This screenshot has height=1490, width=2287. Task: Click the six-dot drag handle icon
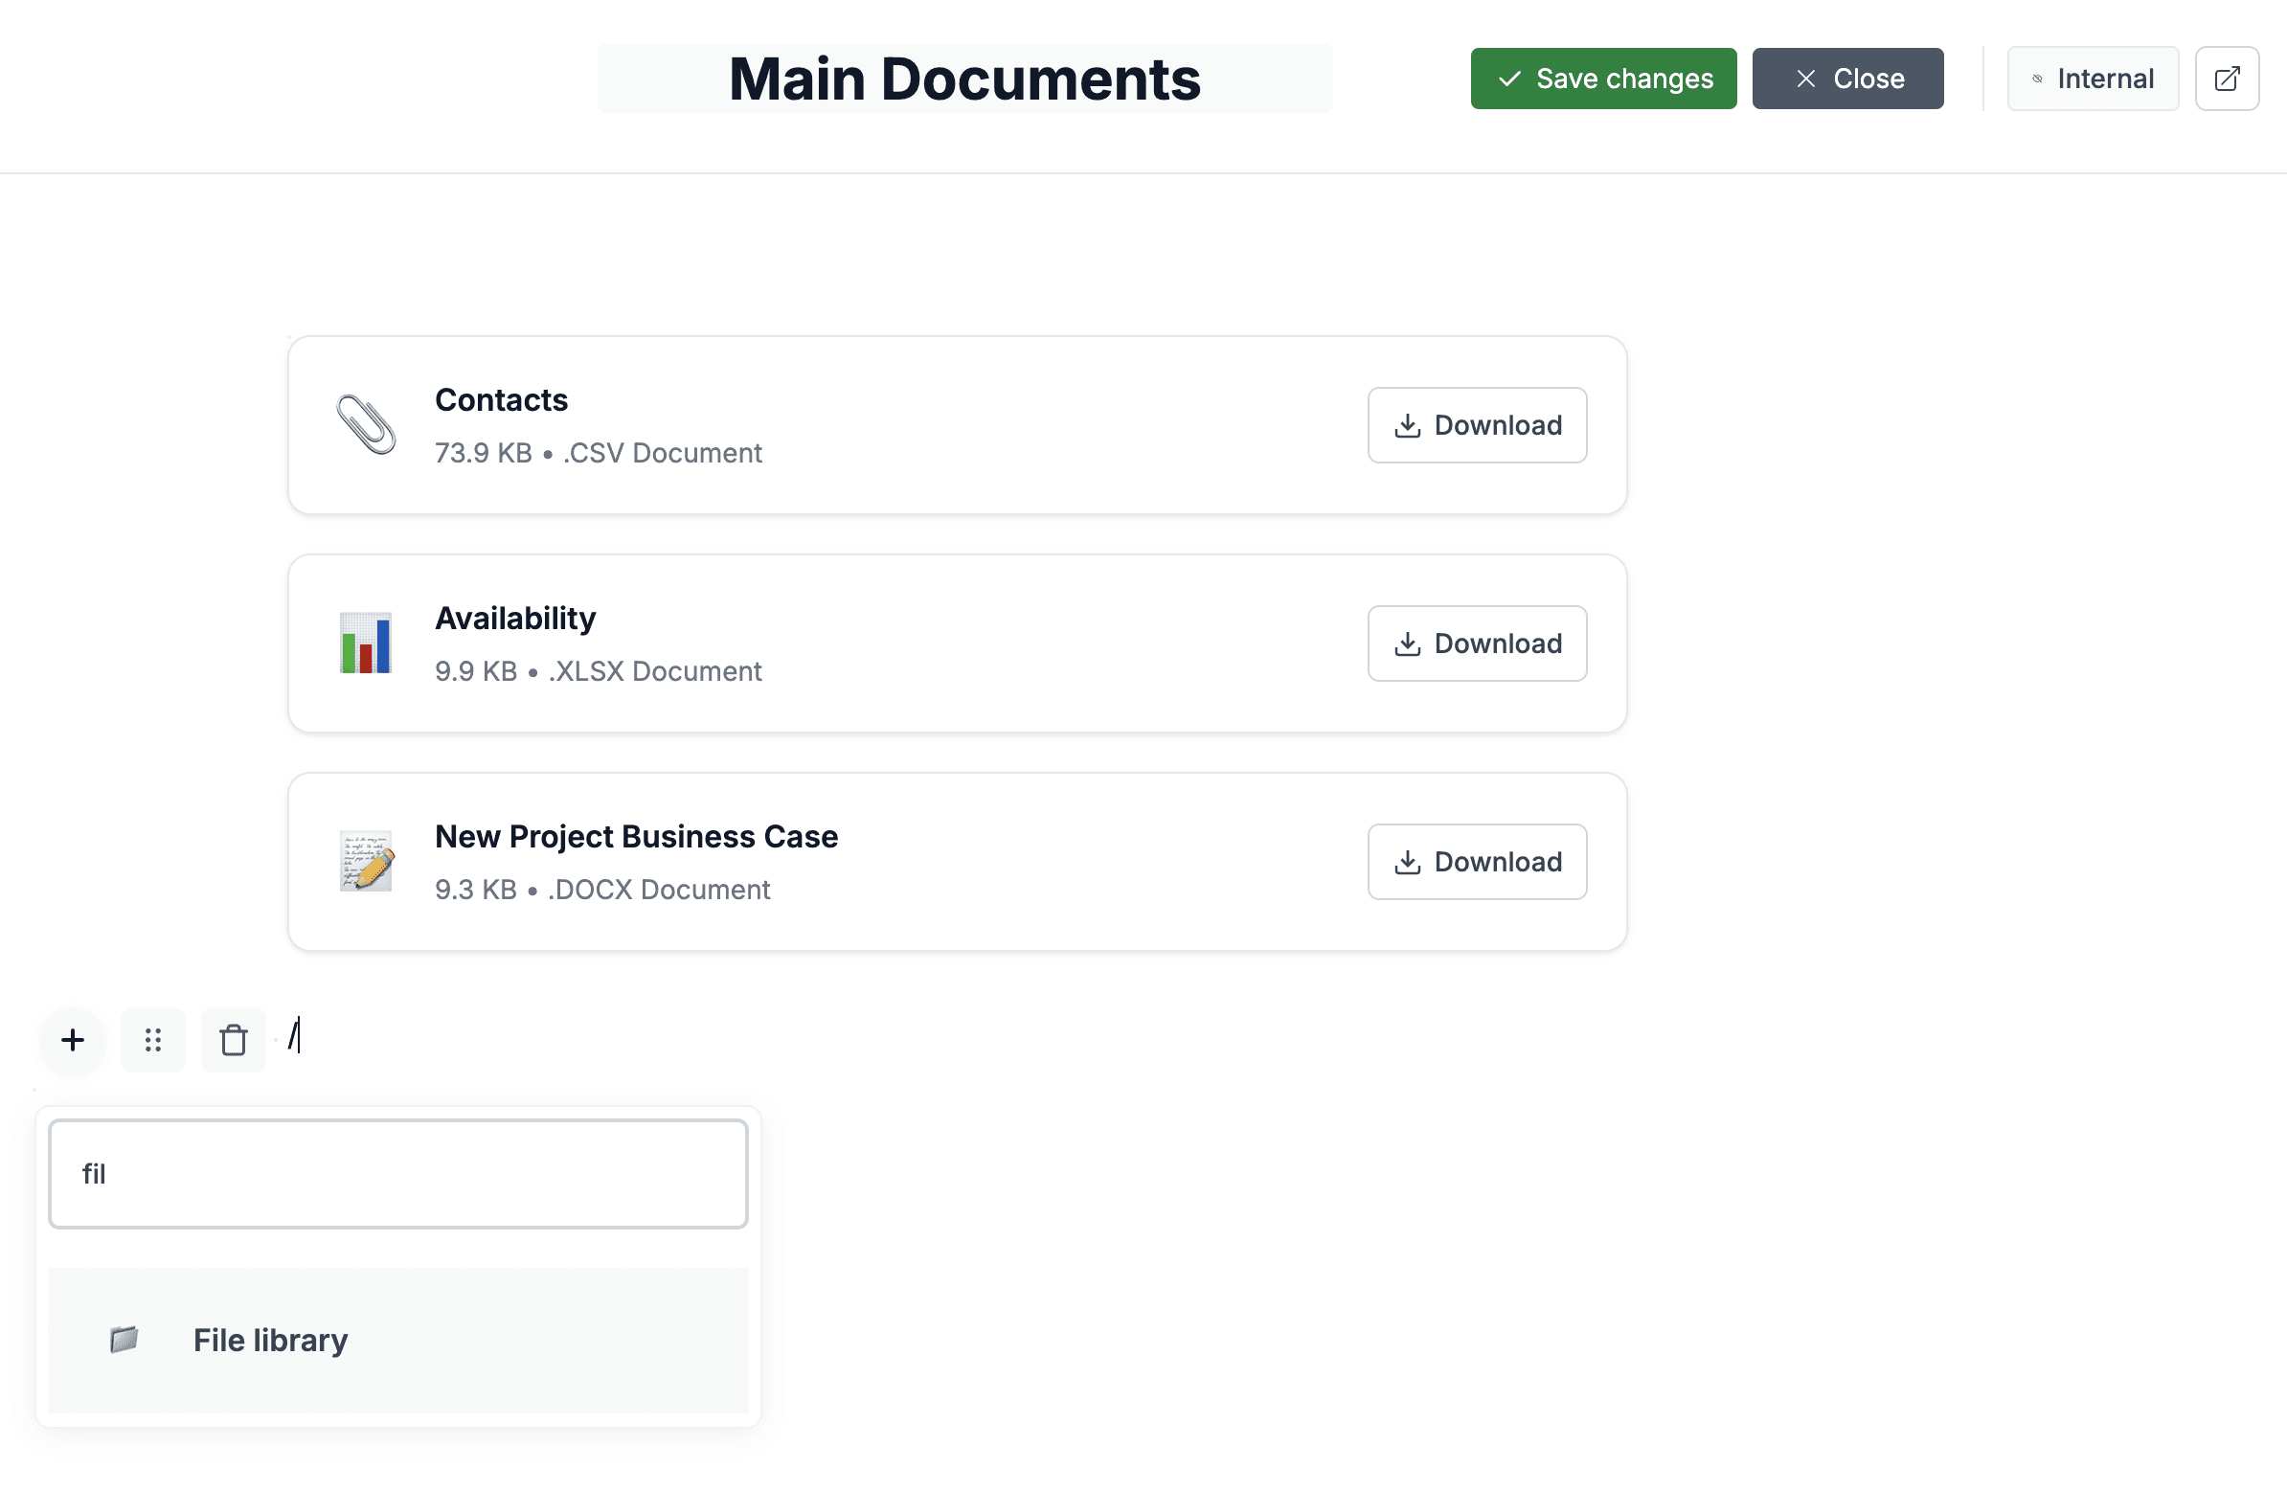(x=153, y=1039)
